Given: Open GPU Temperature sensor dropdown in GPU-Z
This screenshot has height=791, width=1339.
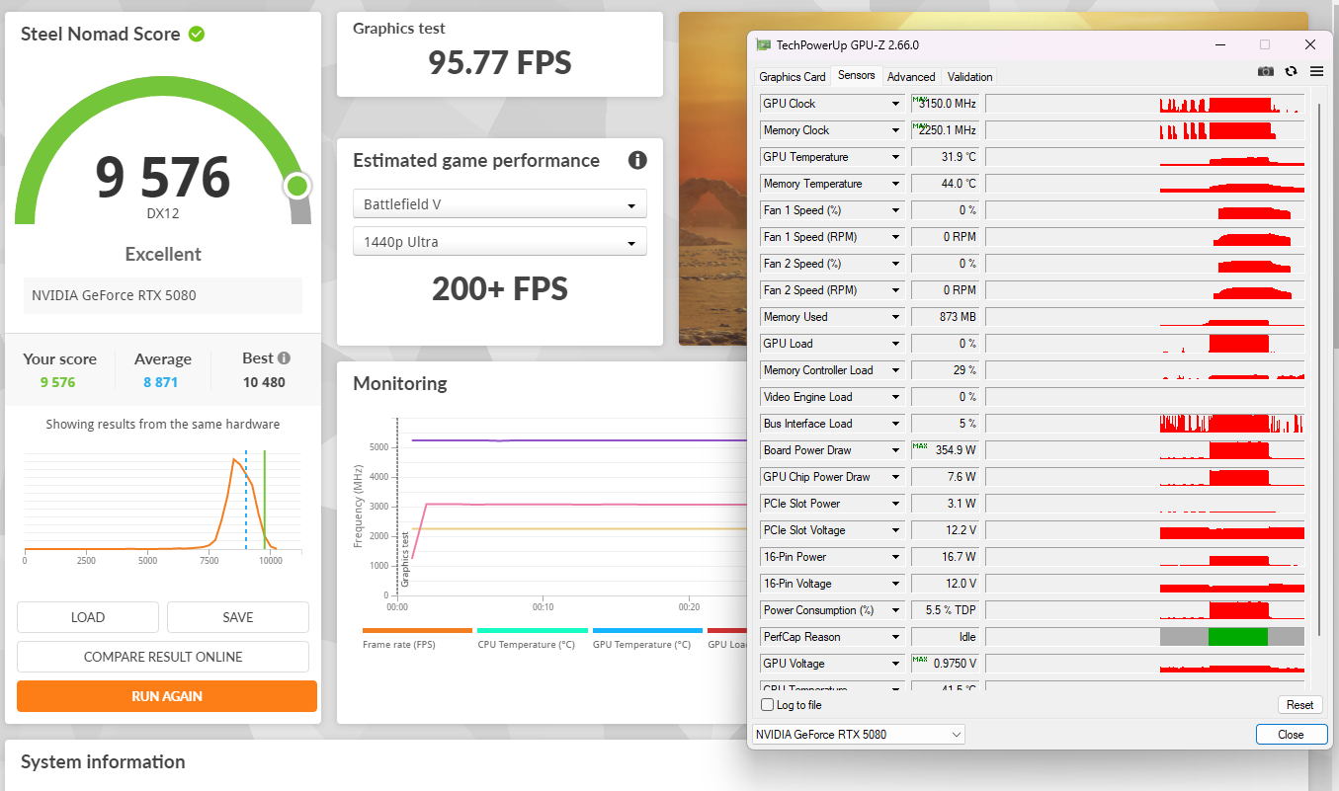Looking at the screenshot, I should tap(896, 157).
